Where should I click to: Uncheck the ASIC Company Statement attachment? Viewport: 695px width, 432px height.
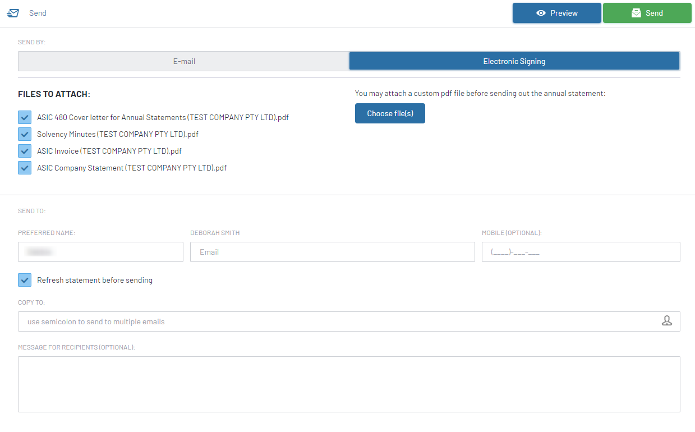tap(24, 167)
